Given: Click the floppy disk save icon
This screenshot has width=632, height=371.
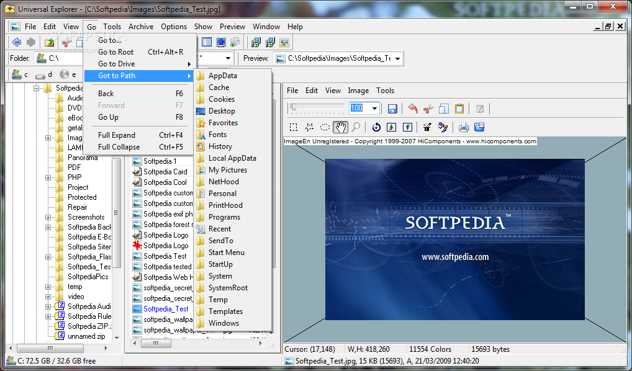Looking at the screenshot, I should coord(392,109).
